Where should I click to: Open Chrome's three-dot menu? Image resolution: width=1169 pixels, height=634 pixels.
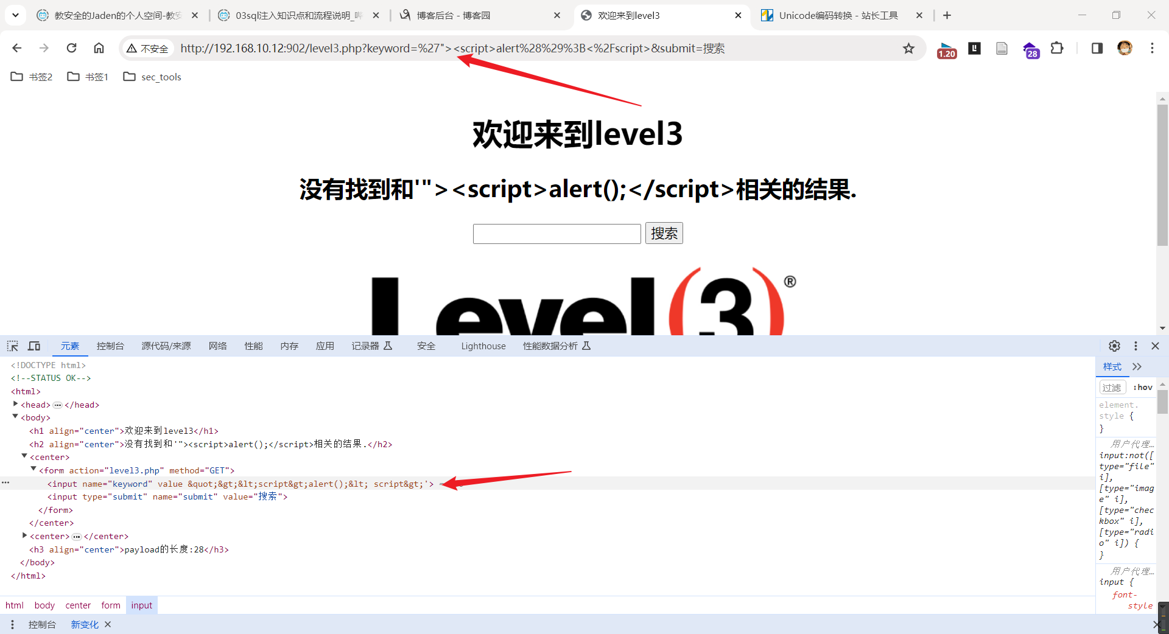[x=1152, y=48]
